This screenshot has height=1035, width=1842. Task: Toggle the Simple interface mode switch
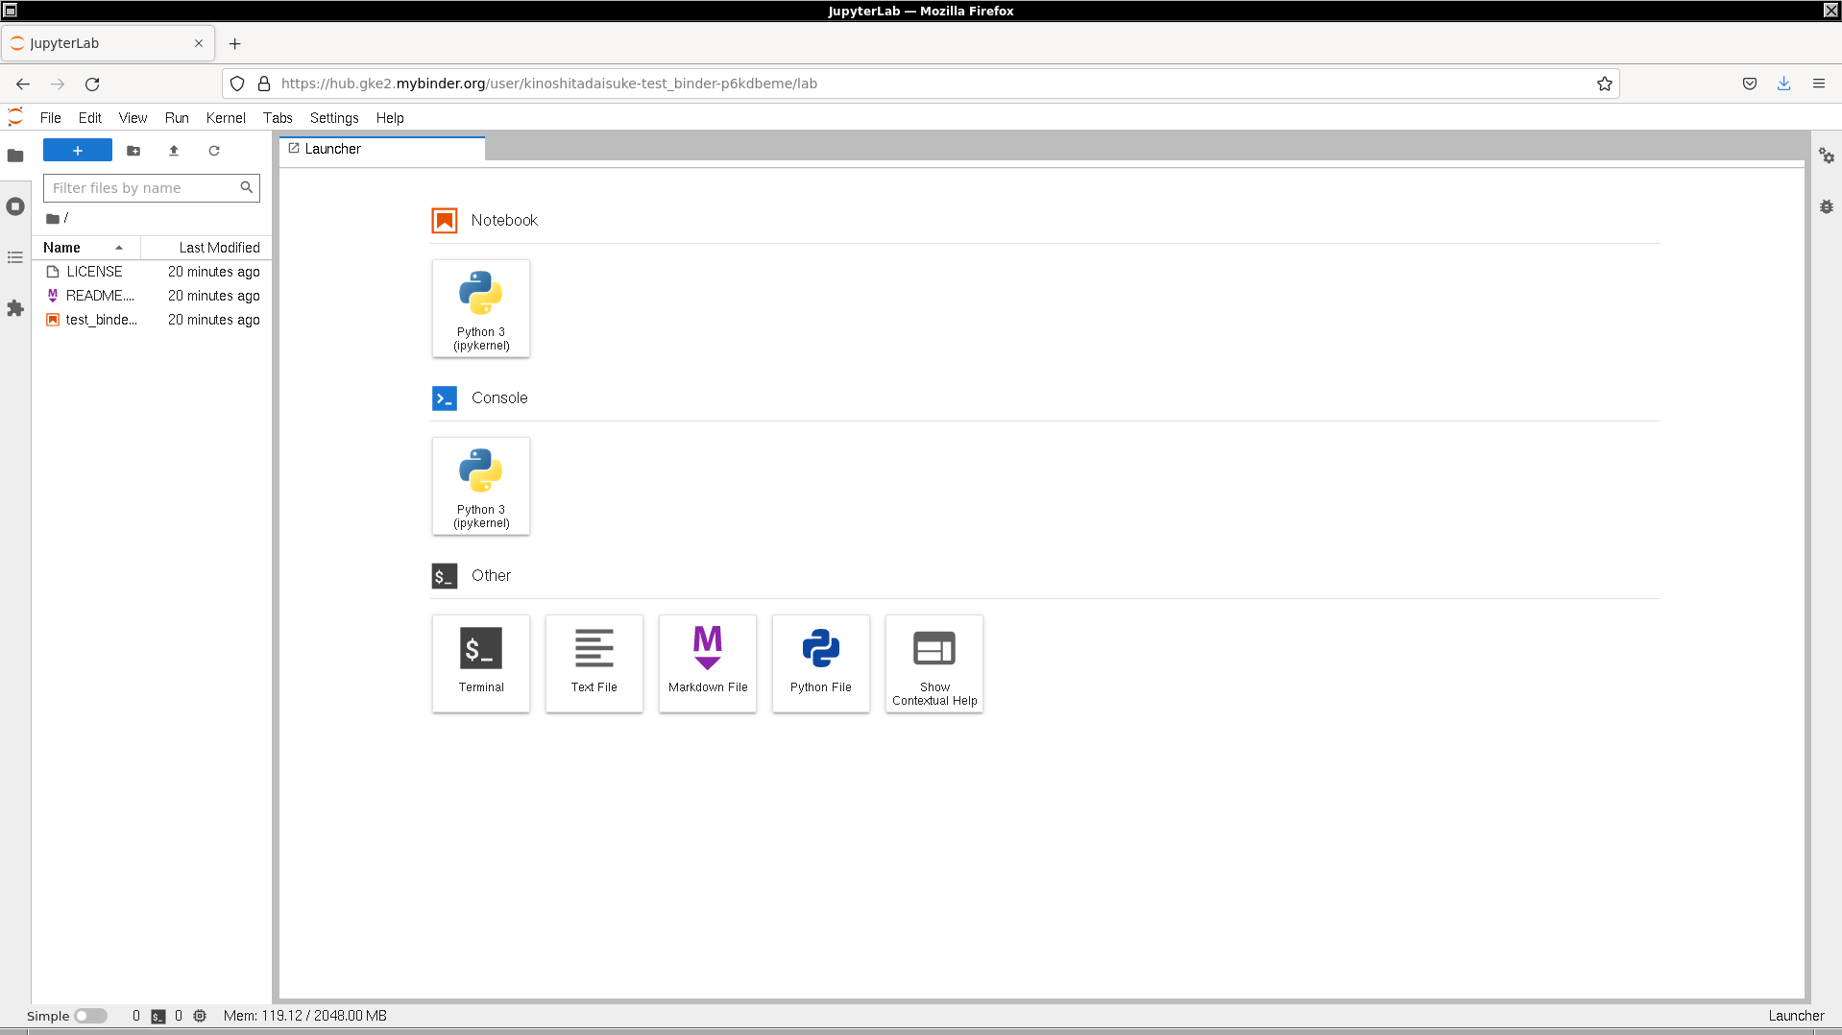click(x=91, y=1016)
